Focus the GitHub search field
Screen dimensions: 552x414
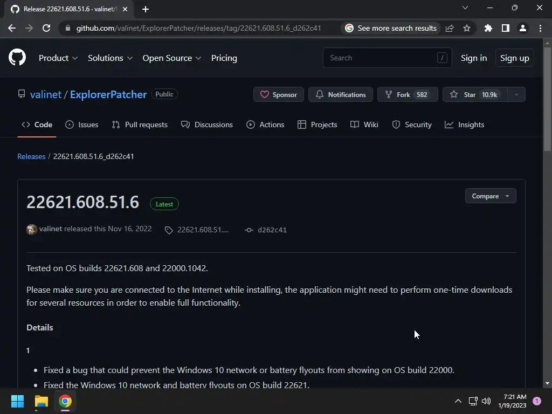(387, 58)
